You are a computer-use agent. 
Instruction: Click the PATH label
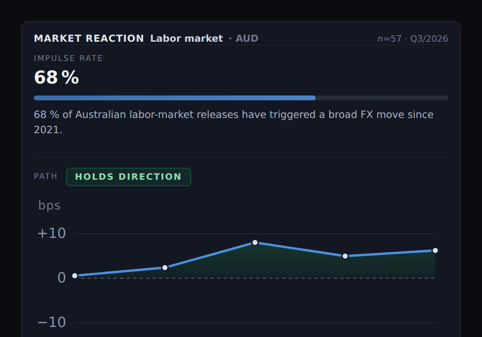point(45,177)
